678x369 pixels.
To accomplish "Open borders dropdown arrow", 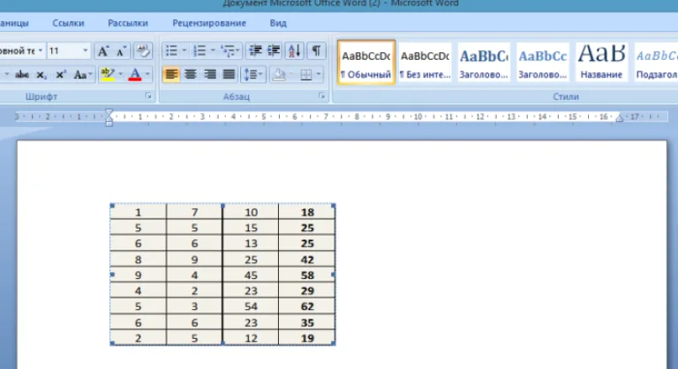I will pyautogui.click(x=319, y=74).
